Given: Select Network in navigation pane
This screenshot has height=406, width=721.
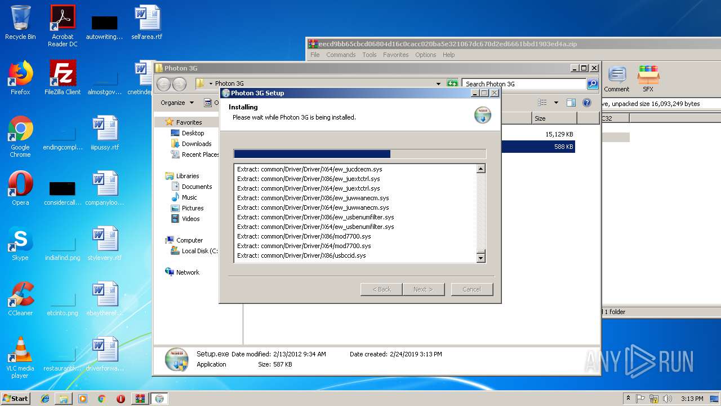Looking at the screenshot, I should click(x=188, y=272).
